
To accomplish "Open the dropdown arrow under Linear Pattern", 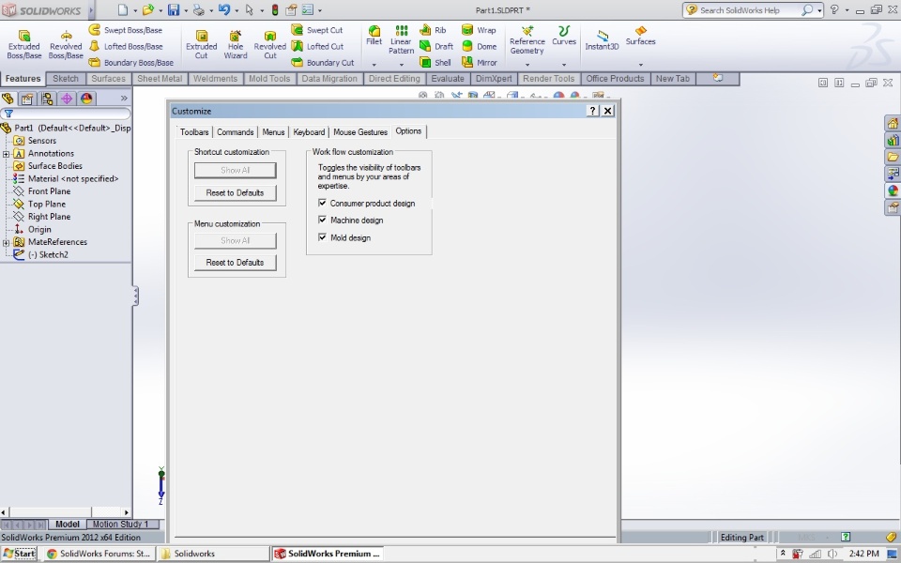I will 401,65.
